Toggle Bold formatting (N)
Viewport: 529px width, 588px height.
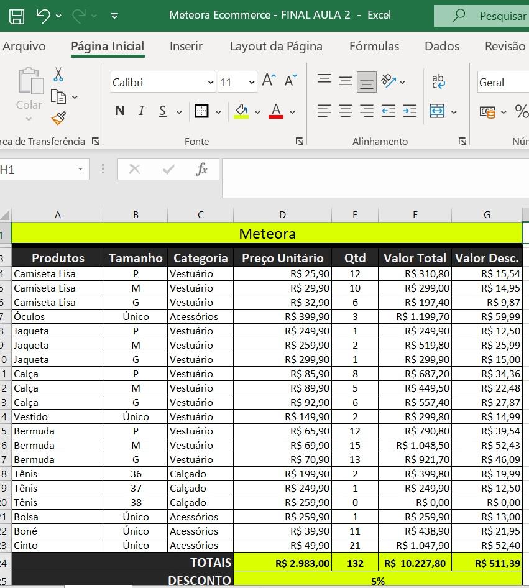(x=120, y=111)
